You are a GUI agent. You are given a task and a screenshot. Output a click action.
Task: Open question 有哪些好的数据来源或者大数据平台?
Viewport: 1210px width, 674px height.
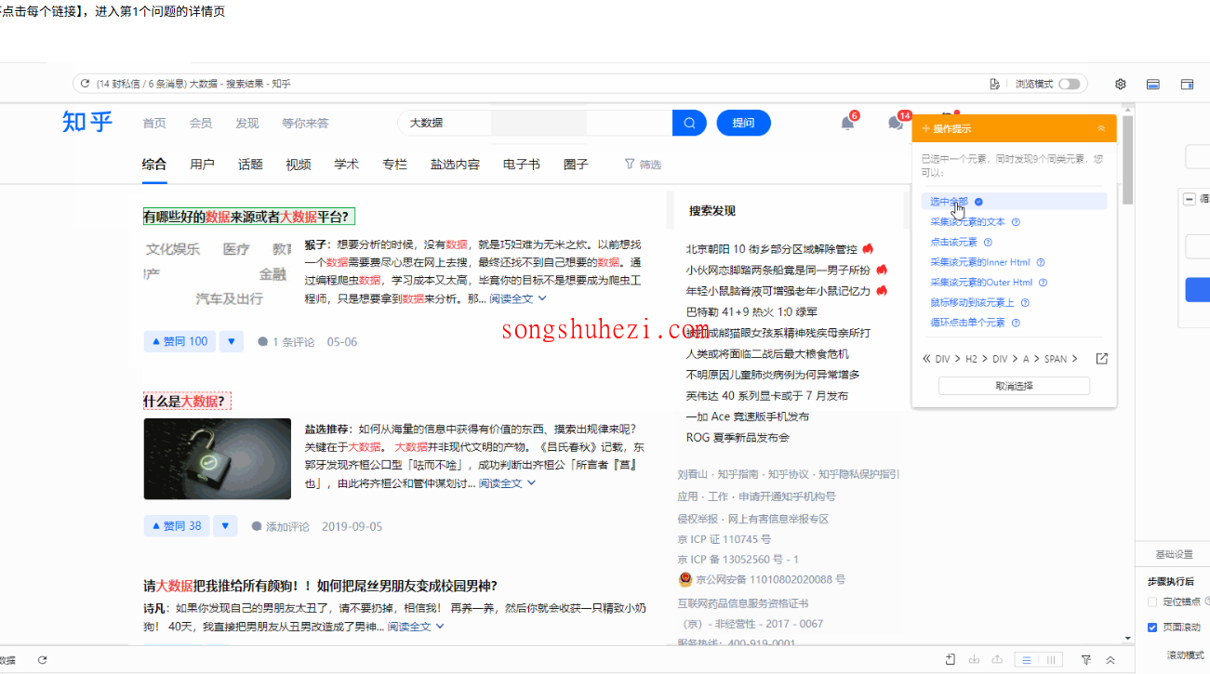pos(249,217)
